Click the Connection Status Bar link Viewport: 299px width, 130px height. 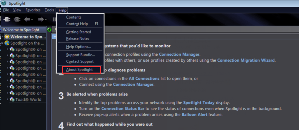click(123, 109)
